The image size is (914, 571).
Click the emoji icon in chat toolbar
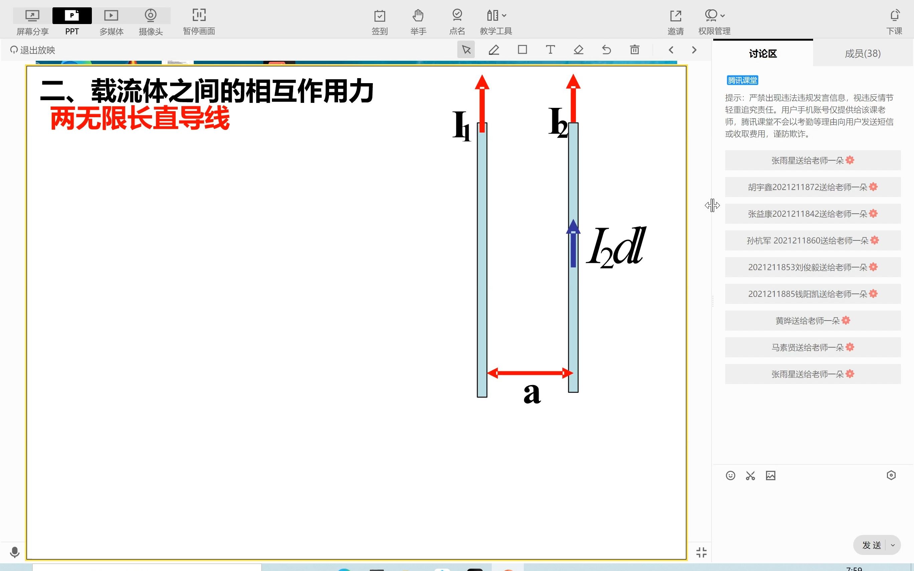click(x=730, y=475)
